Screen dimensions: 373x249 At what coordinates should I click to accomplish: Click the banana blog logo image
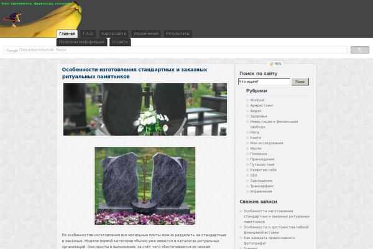(x=41, y=19)
